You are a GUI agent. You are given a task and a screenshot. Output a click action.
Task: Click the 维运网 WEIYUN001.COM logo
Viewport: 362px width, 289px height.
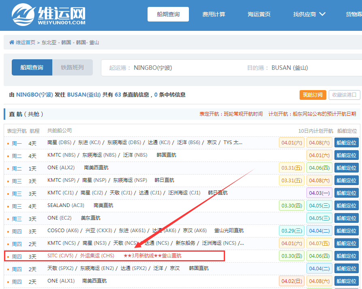[x=49, y=14]
